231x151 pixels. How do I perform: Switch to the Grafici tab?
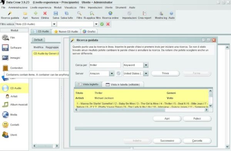click(89, 32)
